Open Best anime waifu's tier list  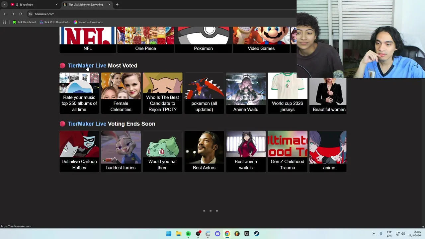(x=246, y=151)
